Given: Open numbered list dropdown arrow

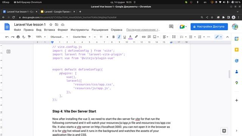Looking at the screenshot, I should pos(204,37).
